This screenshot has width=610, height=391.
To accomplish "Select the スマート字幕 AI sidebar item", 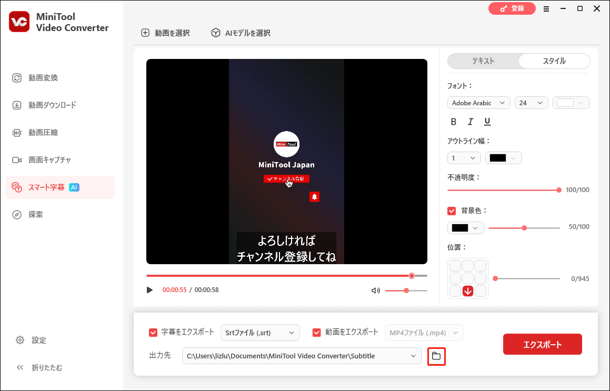I will [x=60, y=187].
